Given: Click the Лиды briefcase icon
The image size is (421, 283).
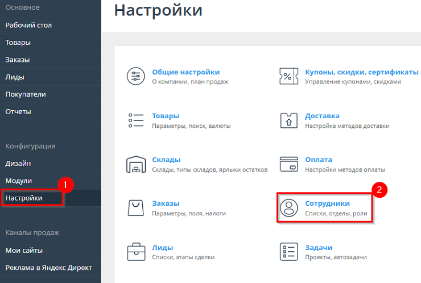Looking at the screenshot, I should pyautogui.click(x=136, y=252).
